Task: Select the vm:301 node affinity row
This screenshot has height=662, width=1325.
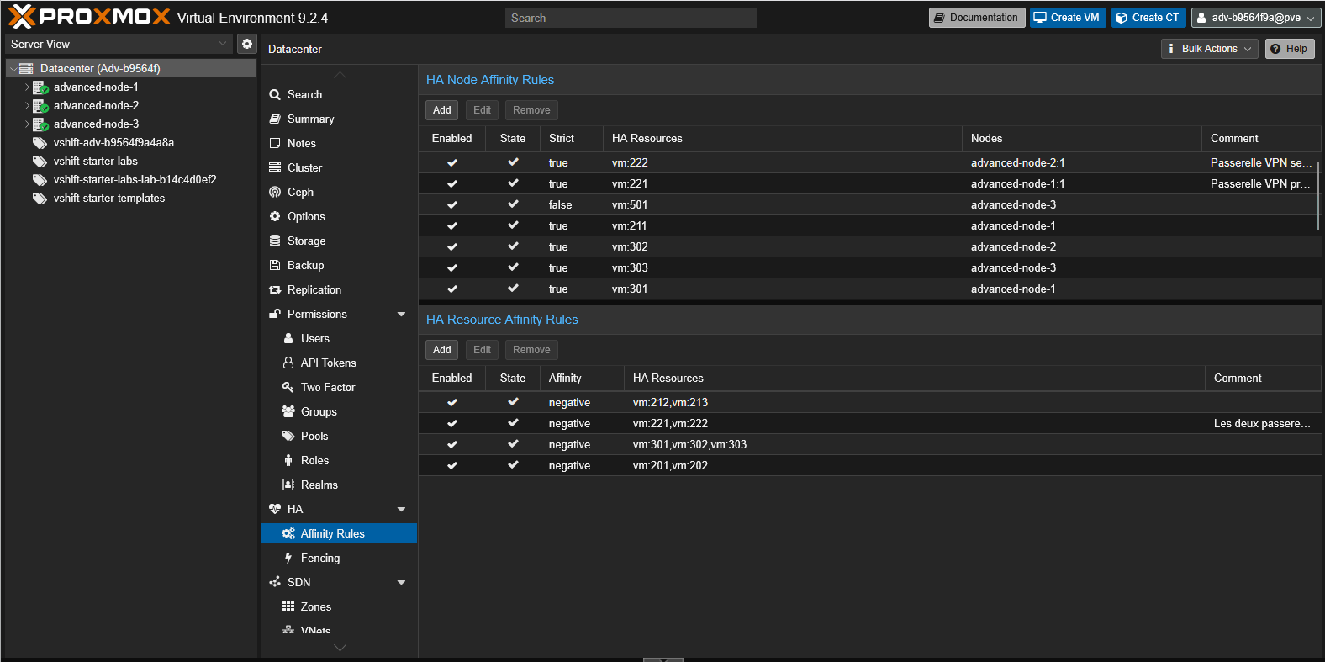Action: coord(870,289)
